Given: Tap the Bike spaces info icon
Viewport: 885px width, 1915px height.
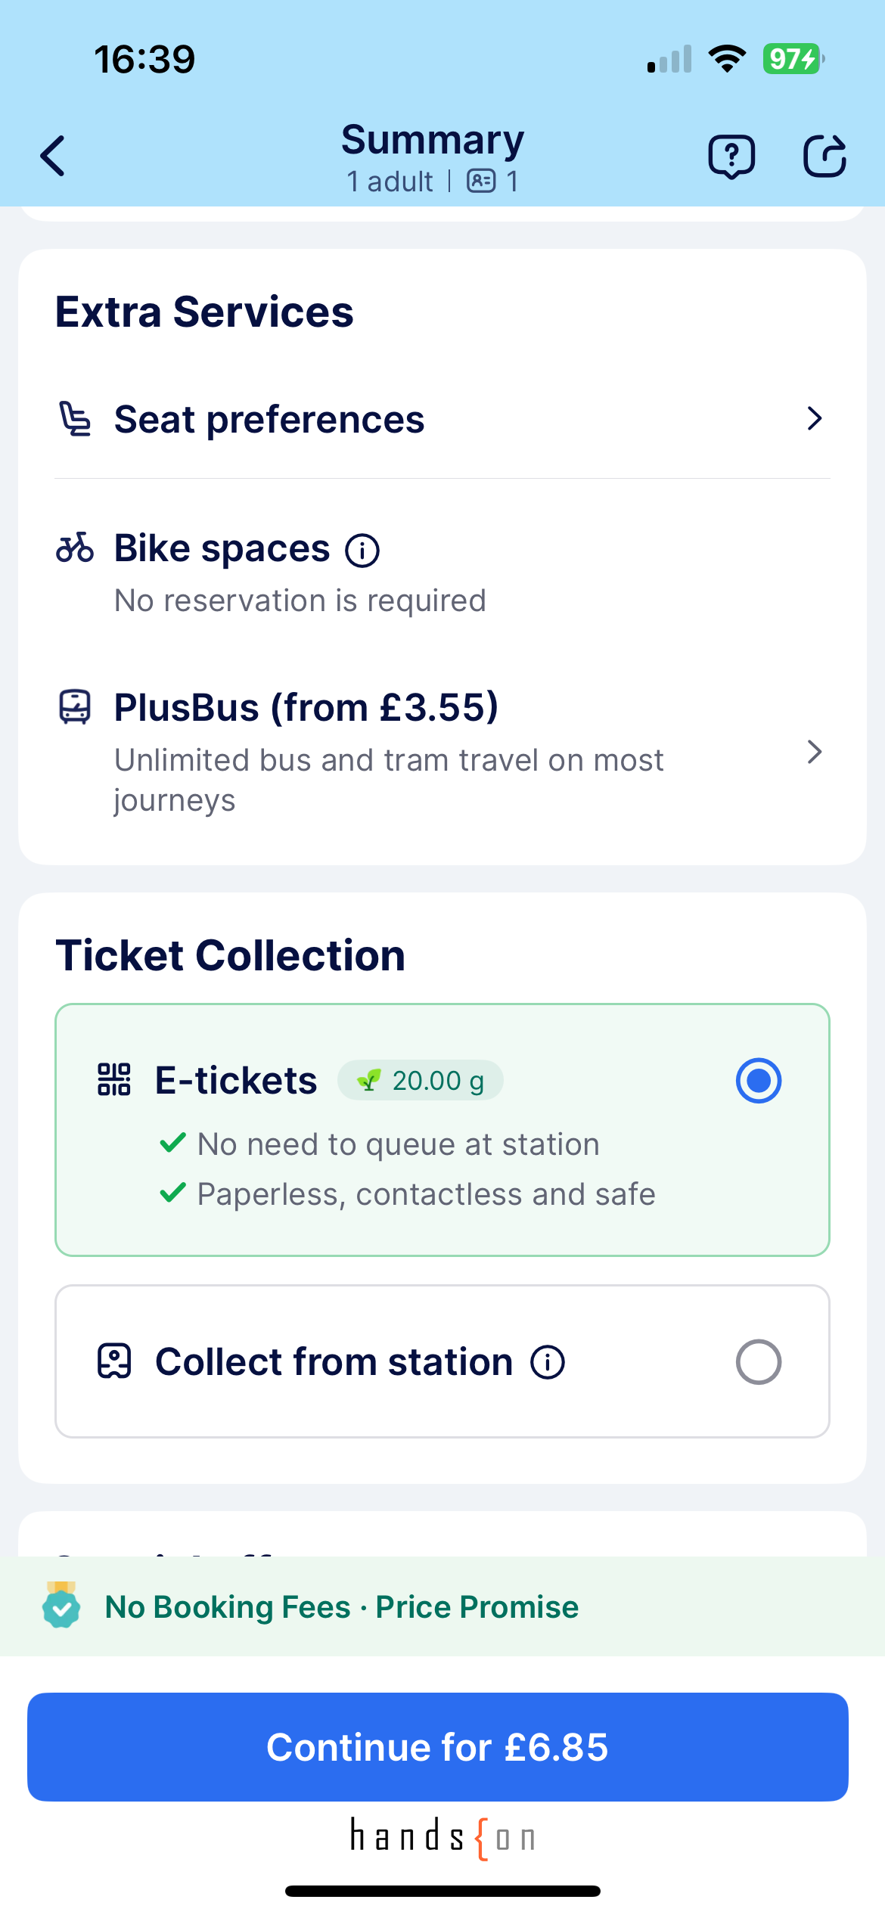Looking at the screenshot, I should (x=362, y=551).
